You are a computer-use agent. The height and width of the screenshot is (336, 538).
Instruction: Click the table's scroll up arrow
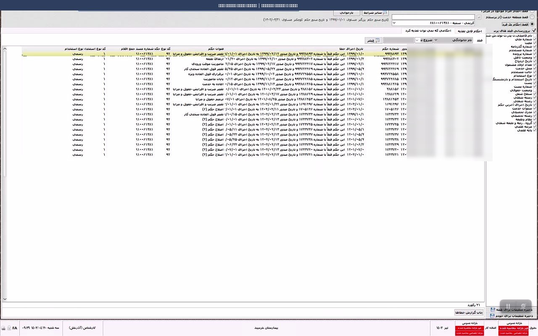coord(5,49)
